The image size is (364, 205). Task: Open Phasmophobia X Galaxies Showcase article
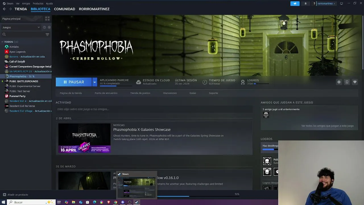[142, 130]
